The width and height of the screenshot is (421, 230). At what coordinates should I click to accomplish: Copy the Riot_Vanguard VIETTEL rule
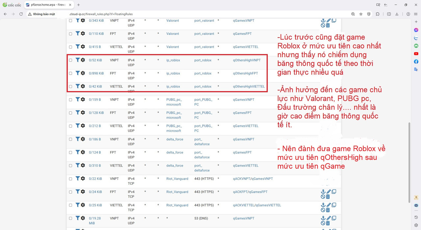click(x=334, y=205)
